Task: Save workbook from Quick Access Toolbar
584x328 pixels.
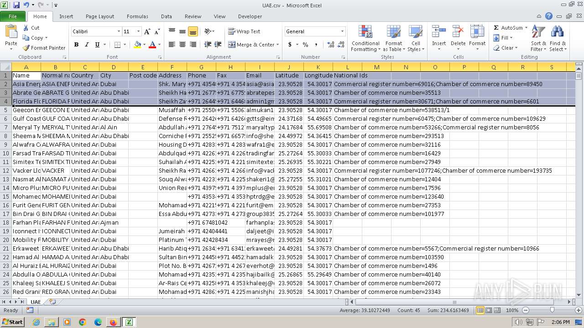Action: coord(16,5)
